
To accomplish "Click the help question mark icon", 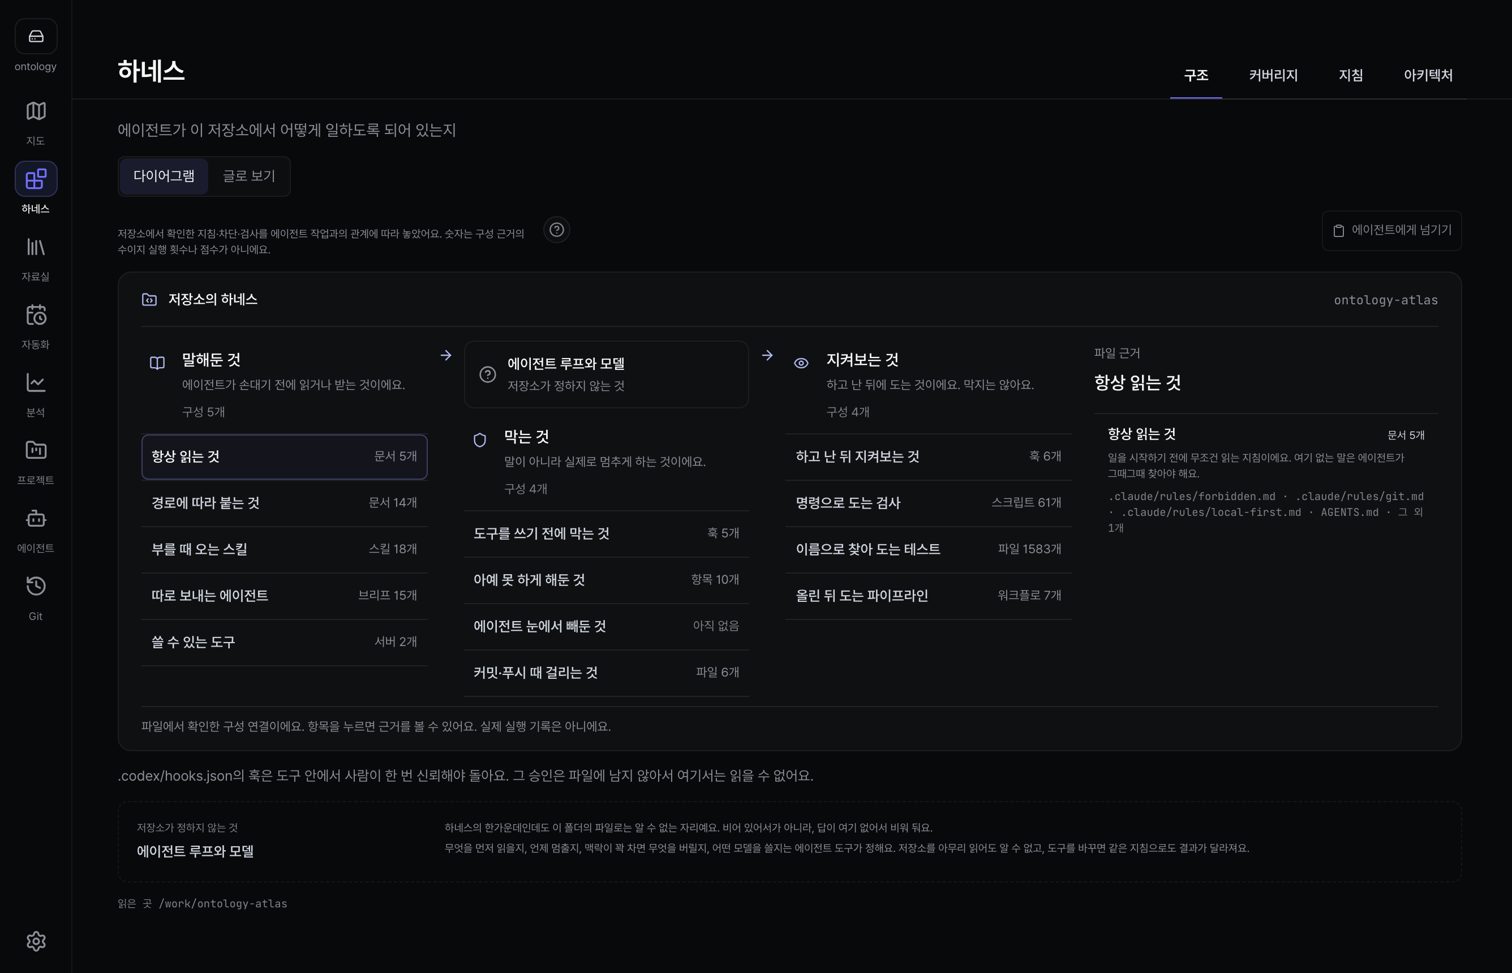I will (x=557, y=230).
